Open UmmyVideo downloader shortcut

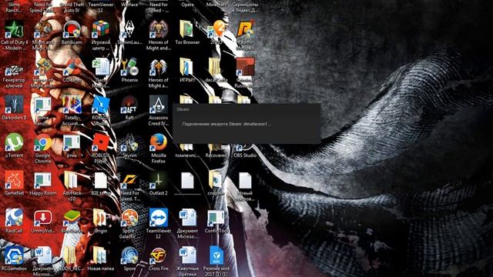pyautogui.click(x=43, y=219)
